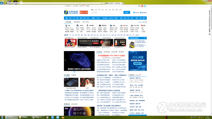Open the 手机 phone category icon
Screen dimensions: 212x119
(66, 25)
